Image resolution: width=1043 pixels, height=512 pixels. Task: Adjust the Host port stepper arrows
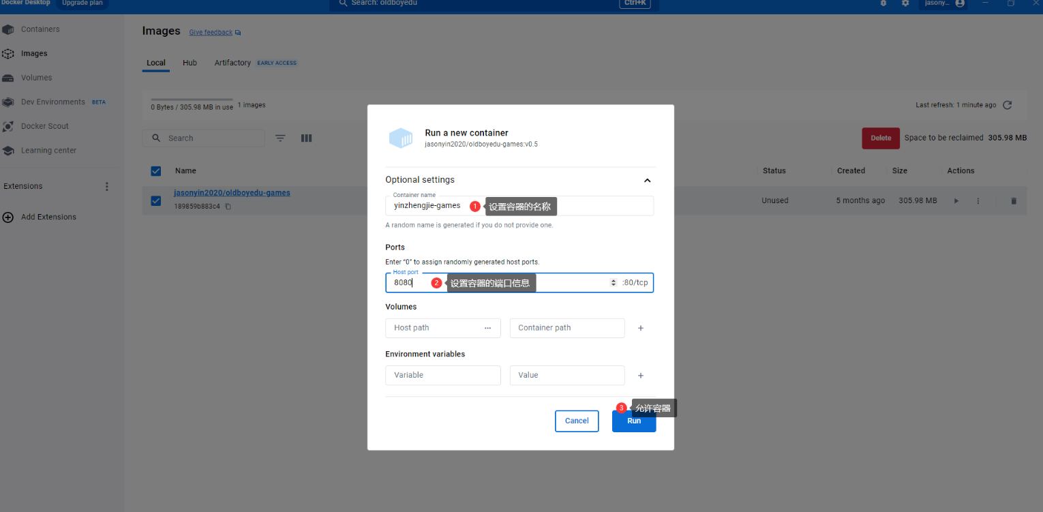click(x=614, y=282)
